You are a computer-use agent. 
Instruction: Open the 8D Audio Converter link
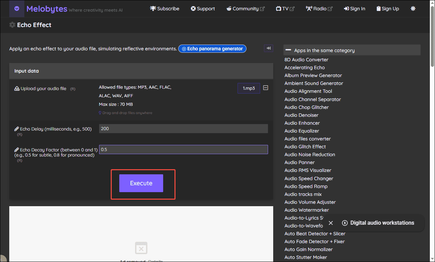pos(306,59)
